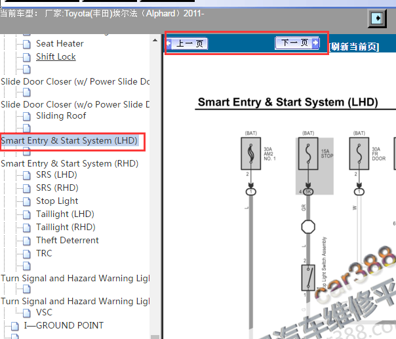Image resolution: width=396 pixels, height=339 pixels.
Task: Click the page icon next to SRS (LHD)
Action: pos(27,175)
